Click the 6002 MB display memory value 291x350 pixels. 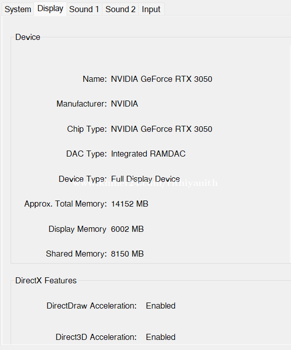tap(128, 229)
